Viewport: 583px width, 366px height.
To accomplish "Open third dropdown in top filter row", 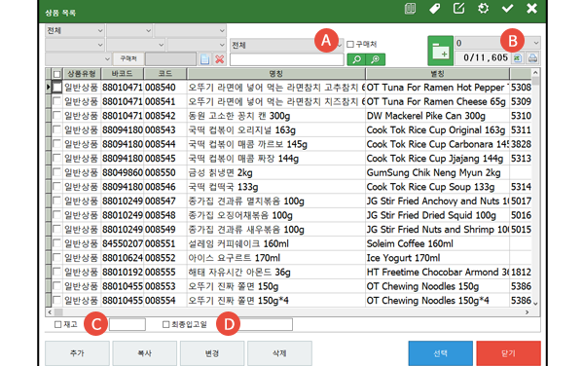I will 190,30.
